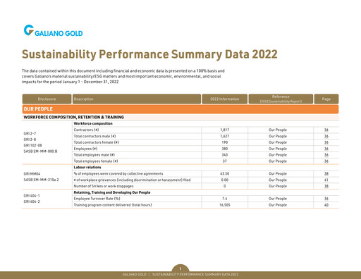The width and height of the screenshot is (361, 279).
Task: Select the workplace grievances filed row label
Action: (x=132, y=180)
